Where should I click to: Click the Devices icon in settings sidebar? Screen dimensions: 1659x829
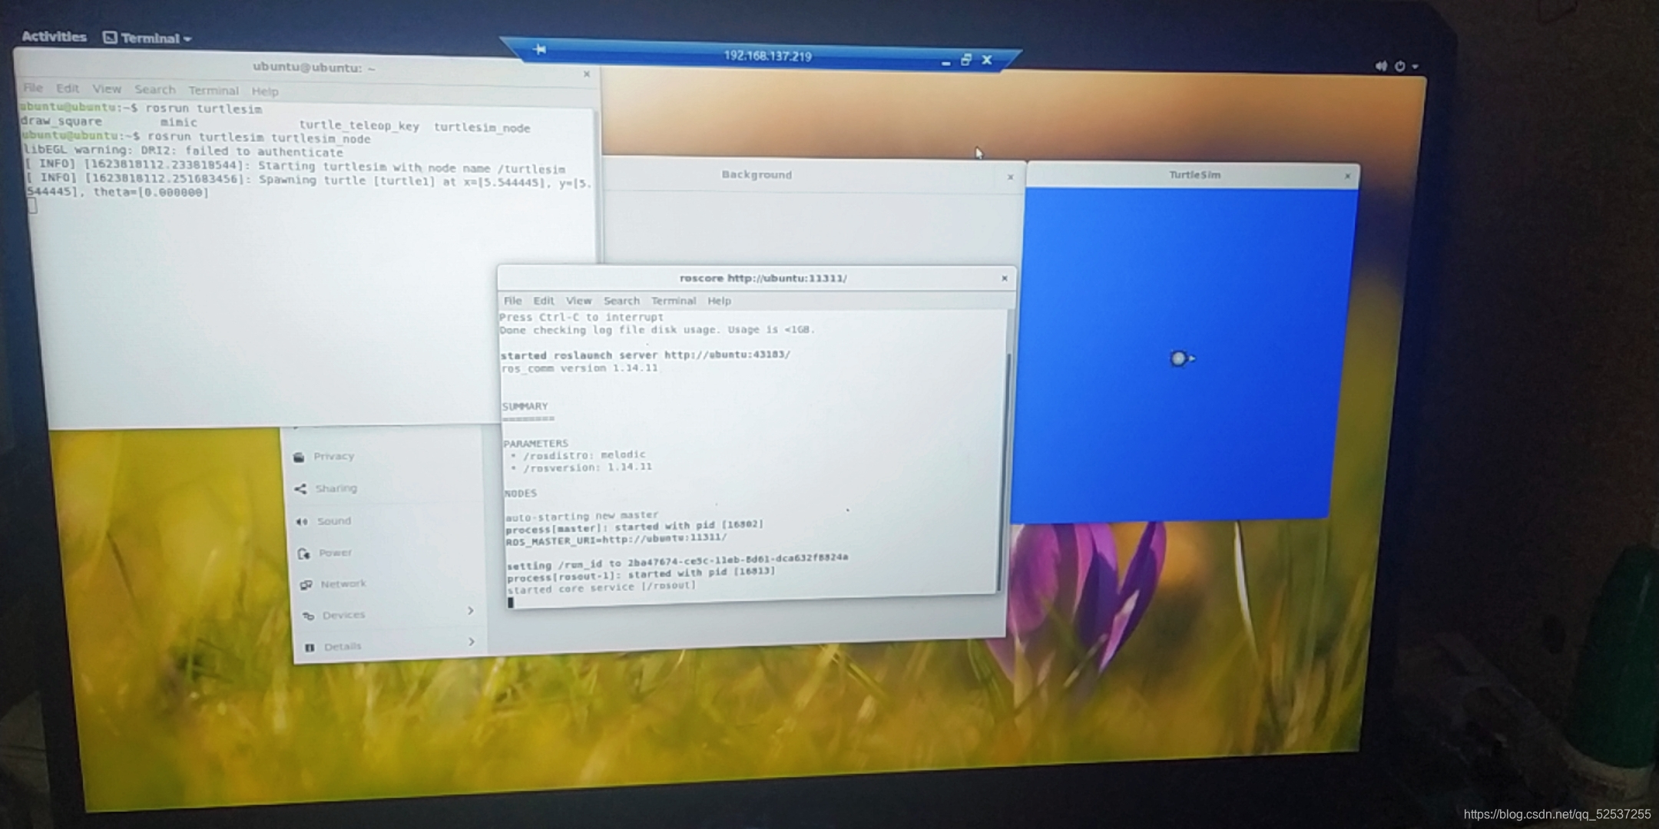pos(308,616)
